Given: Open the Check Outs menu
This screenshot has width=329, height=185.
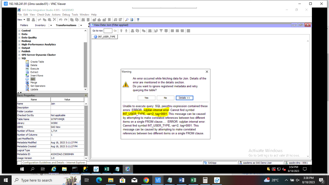Looking at the screenshot, I should pos(43,15).
